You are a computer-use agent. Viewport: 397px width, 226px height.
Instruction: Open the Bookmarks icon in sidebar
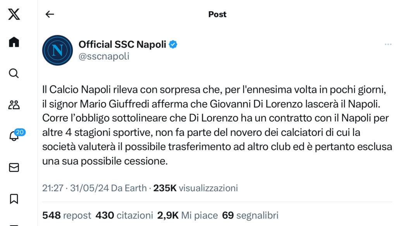(14, 199)
